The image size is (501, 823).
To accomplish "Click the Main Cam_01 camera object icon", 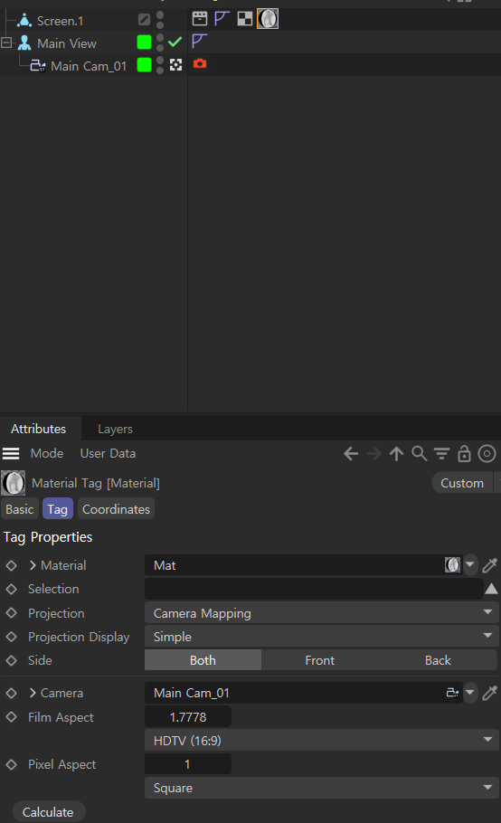I will [38, 66].
